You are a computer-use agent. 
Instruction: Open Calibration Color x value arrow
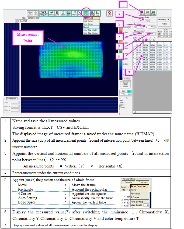[x=18, y=106]
